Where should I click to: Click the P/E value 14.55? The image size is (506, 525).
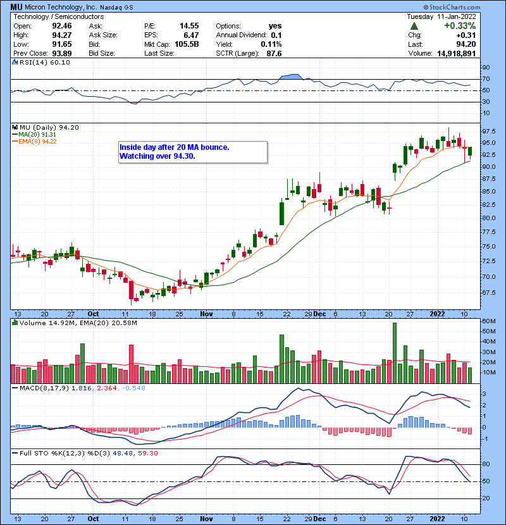pyautogui.click(x=189, y=26)
